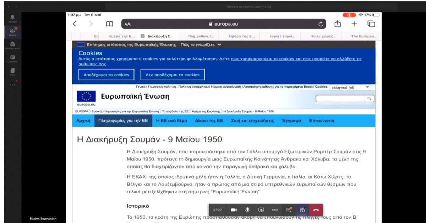The width and height of the screenshot is (426, 223).
Task: Open Δίκαιο της ΕΕ menu item
Action: (x=209, y=121)
